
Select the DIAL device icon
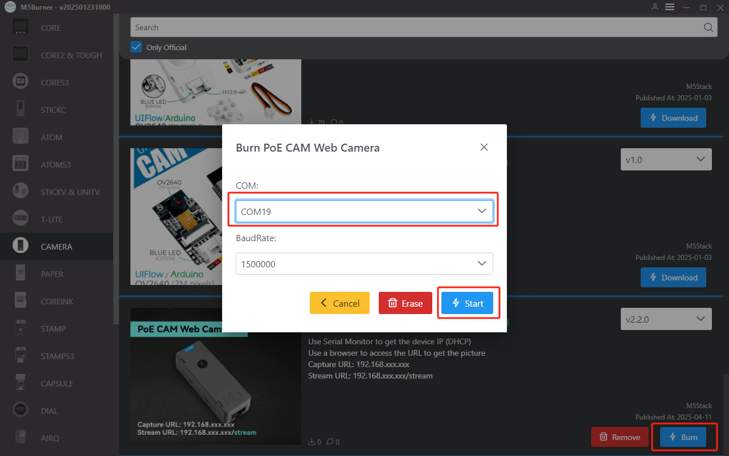(x=21, y=410)
